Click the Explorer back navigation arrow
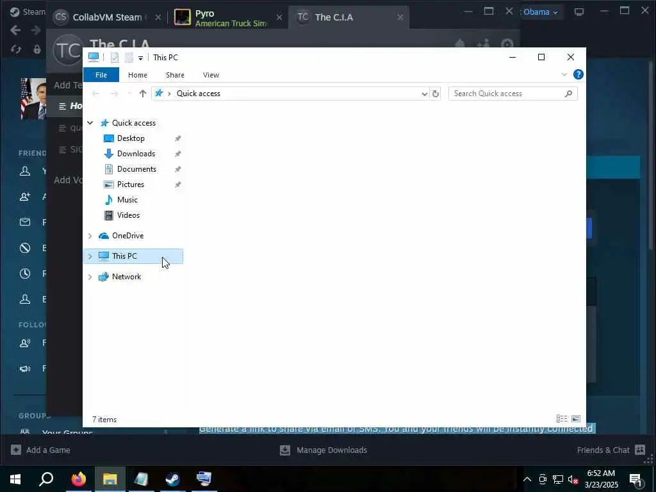The width and height of the screenshot is (656, 492). [x=95, y=94]
